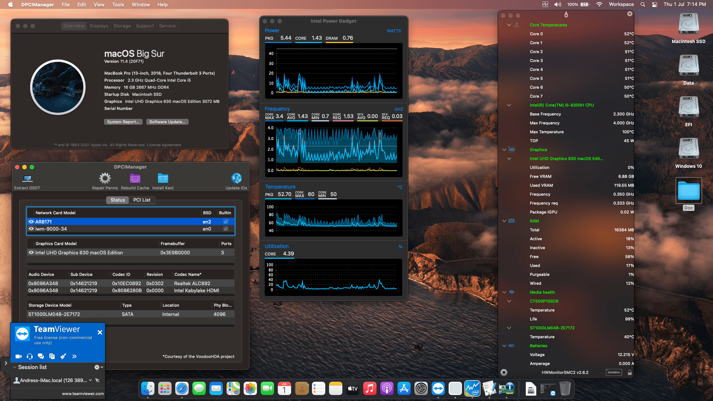Click Extract DSDT icon in DPCIManager
This screenshot has width=713, height=401.
pos(27,179)
